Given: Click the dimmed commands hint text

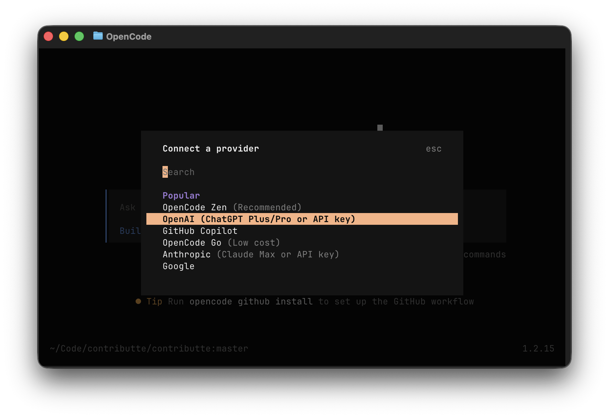Looking at the screenshot, I should pyautogui.click(x=485, y=254).
